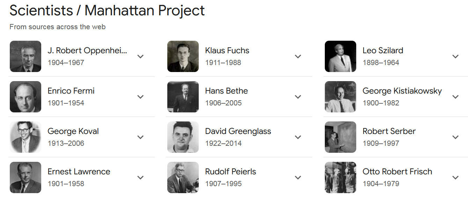Screen dimensions: 468x198
Task: Open the photo thumbnail beside Rudolf Peierls
Action: (x=183, y=177)
